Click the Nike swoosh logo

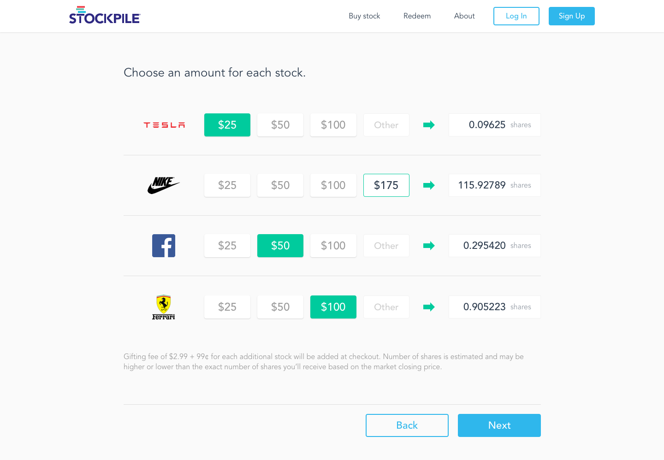pos(164,185)
